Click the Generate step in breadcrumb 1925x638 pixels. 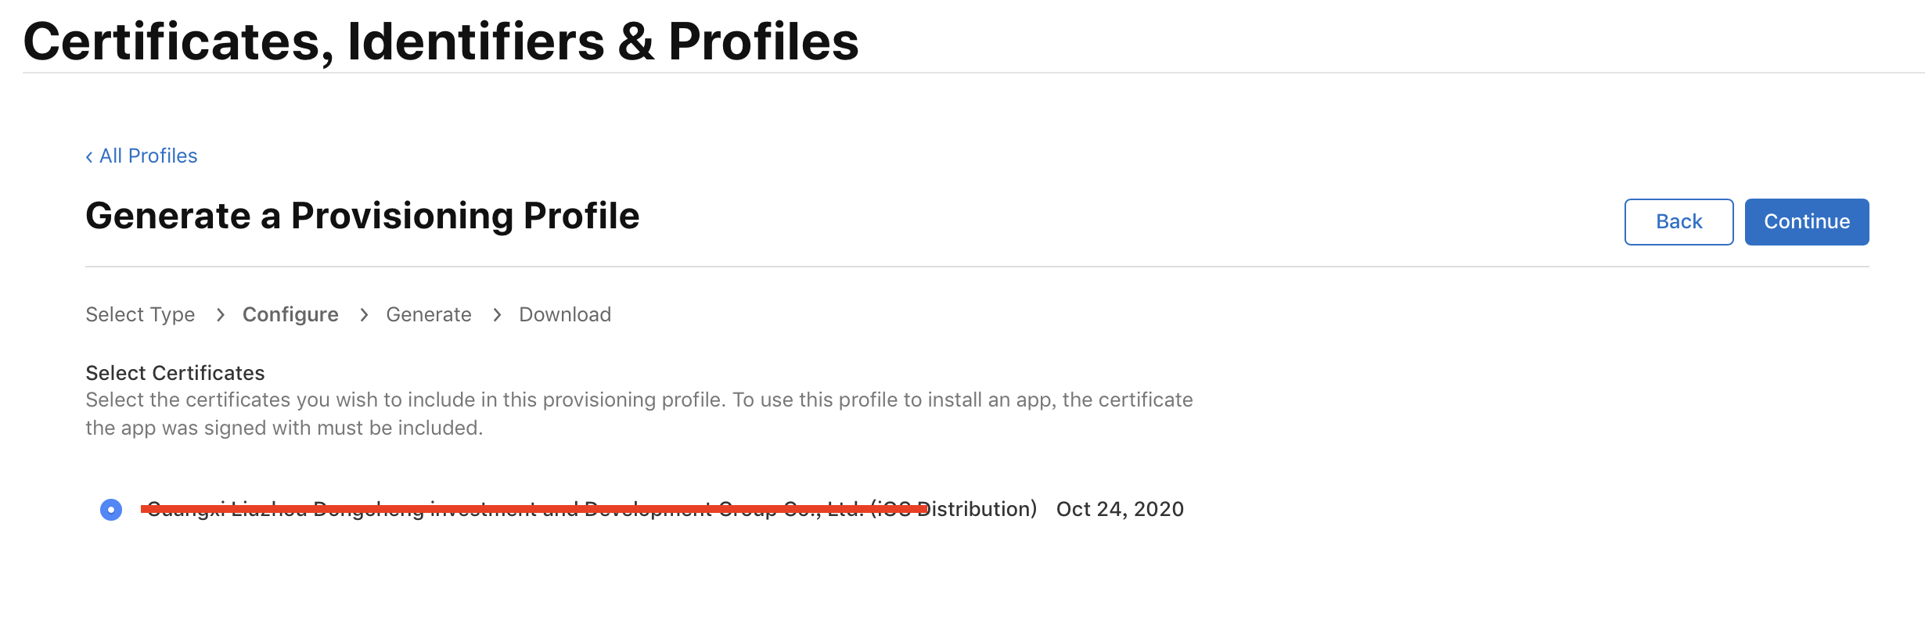tap(429, 314)
